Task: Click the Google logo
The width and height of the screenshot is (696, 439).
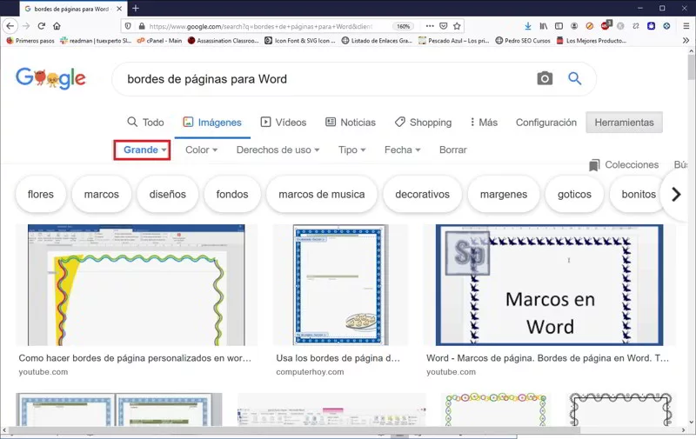Action: pyautogui.click(x=50, y=78)
